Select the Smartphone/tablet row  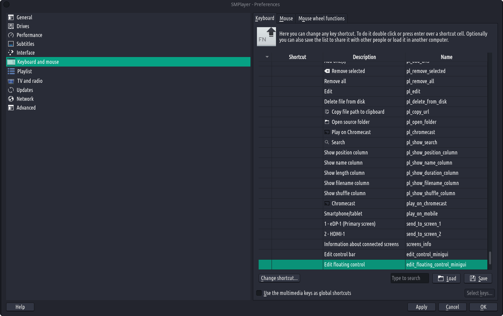(x=373, y=213)
